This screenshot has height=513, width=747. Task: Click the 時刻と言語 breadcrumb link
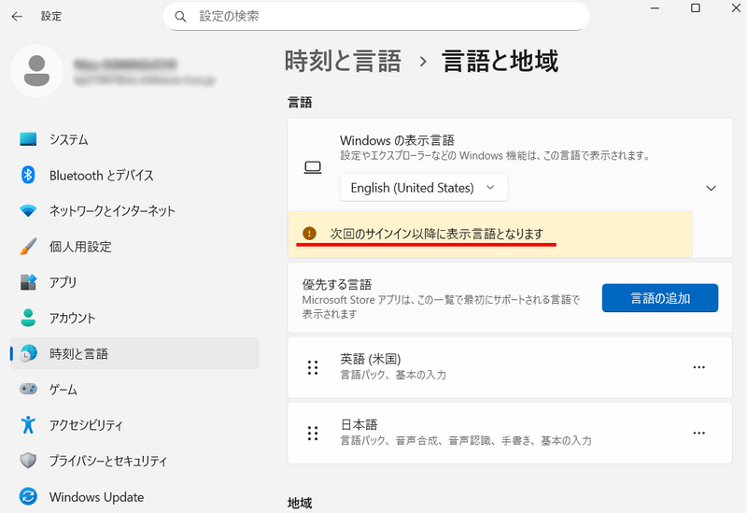(x=343, y=62)
